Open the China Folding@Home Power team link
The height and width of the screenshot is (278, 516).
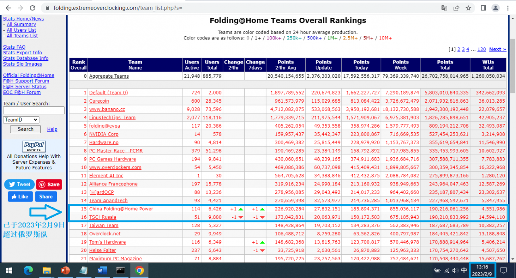tap(121, 209)
